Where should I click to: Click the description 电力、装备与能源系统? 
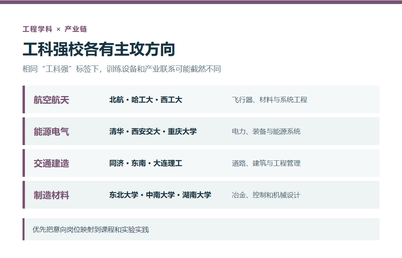point(266,131)
